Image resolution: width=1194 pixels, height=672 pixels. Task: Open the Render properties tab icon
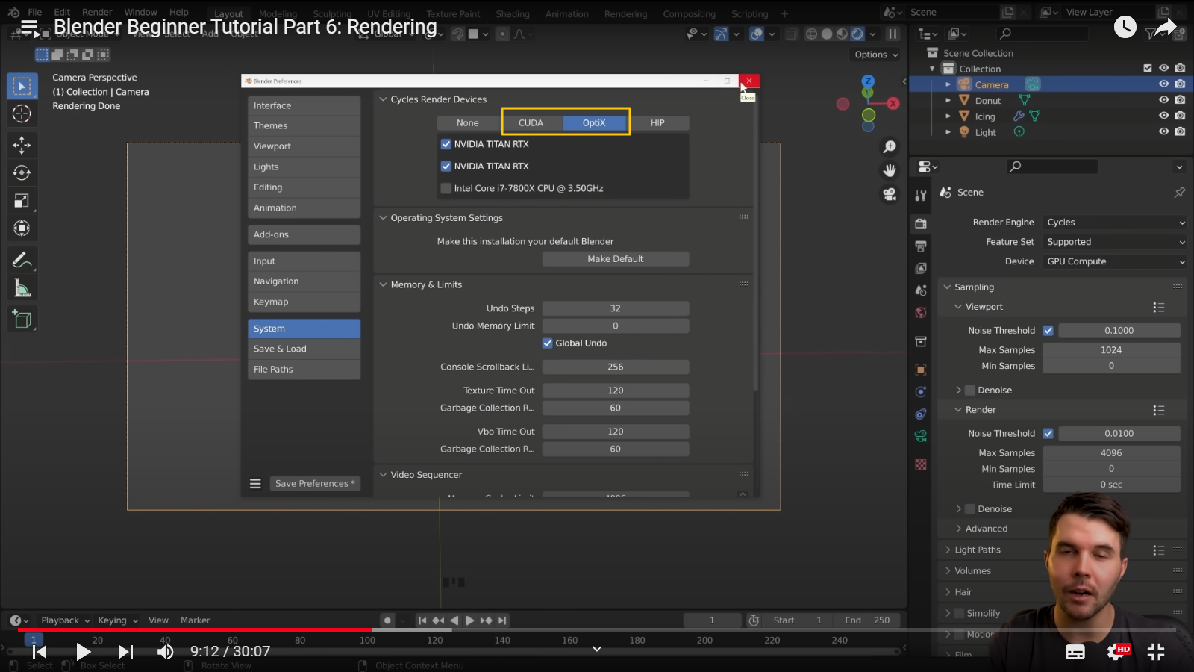pos(921,224)
